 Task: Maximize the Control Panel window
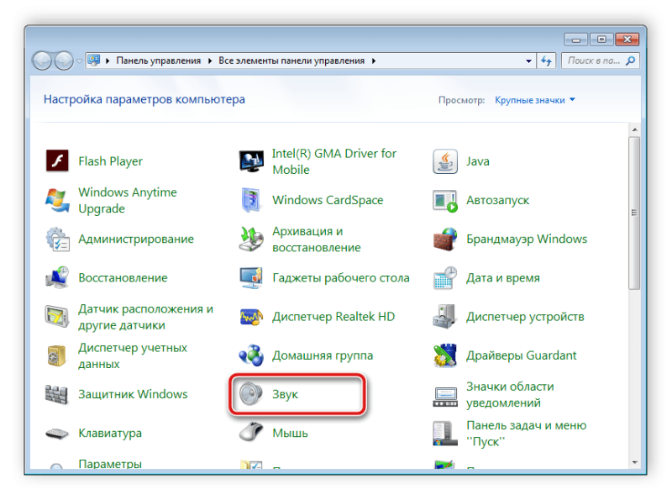[601, 39]
